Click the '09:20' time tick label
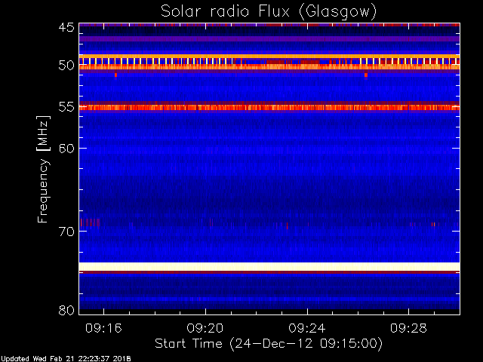Image resolution: width=483 pixels, height=362 pixels. 205,328
